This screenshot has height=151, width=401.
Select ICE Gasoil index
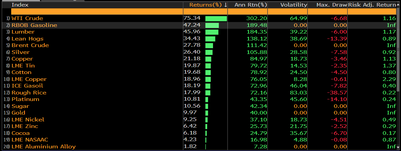27,86
